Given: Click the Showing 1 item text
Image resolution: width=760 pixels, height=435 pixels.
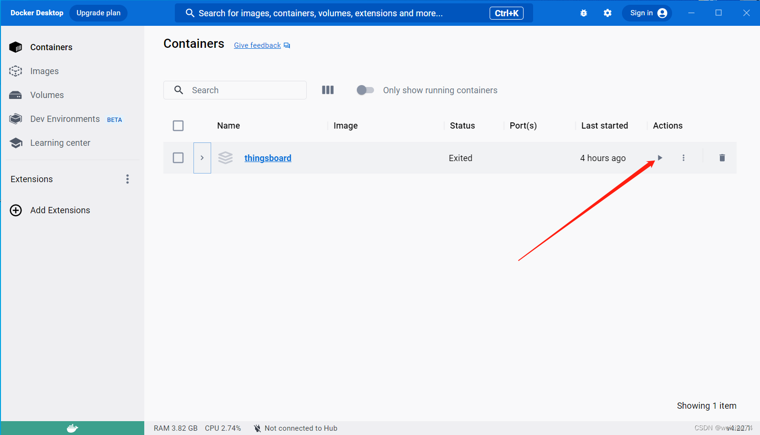Looking at the screenshot, I should click(706, 406).
